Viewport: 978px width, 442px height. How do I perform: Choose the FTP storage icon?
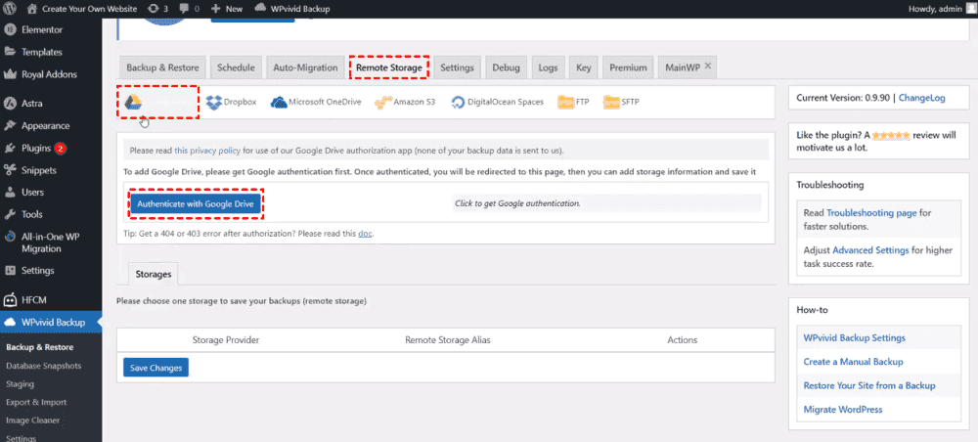tap(573, 102)
